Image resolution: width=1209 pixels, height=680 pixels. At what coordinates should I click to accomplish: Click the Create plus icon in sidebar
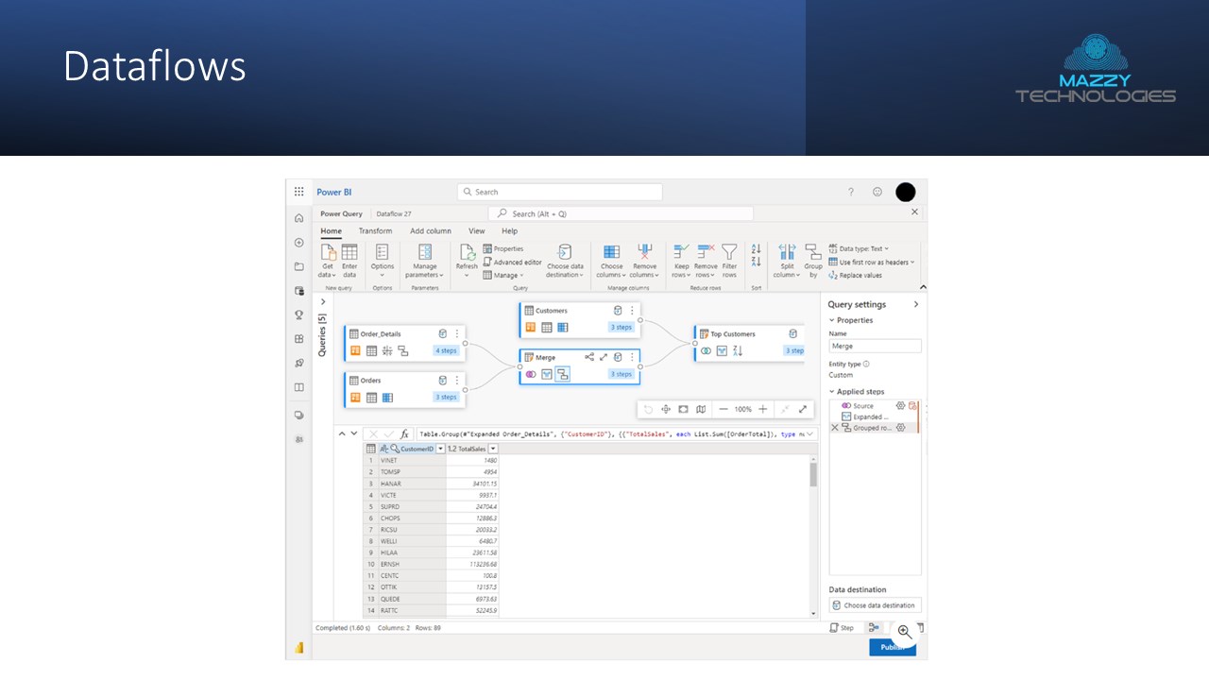[x=299, y=243]
